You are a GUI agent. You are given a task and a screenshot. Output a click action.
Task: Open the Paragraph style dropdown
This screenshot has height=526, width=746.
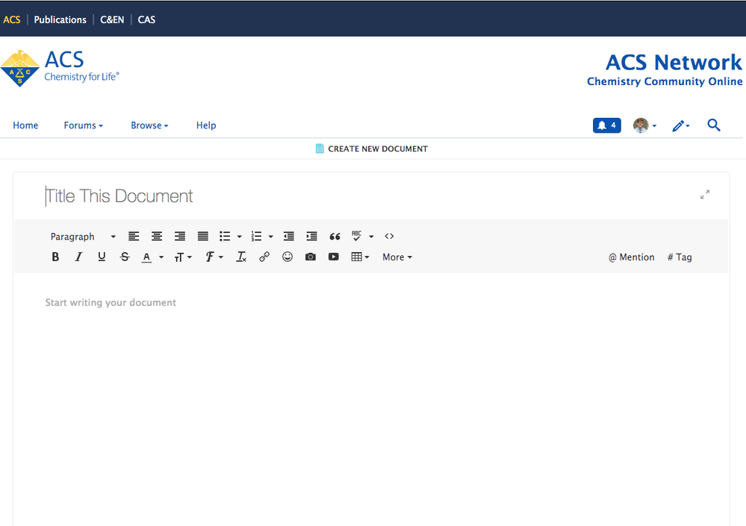point(83,237)
